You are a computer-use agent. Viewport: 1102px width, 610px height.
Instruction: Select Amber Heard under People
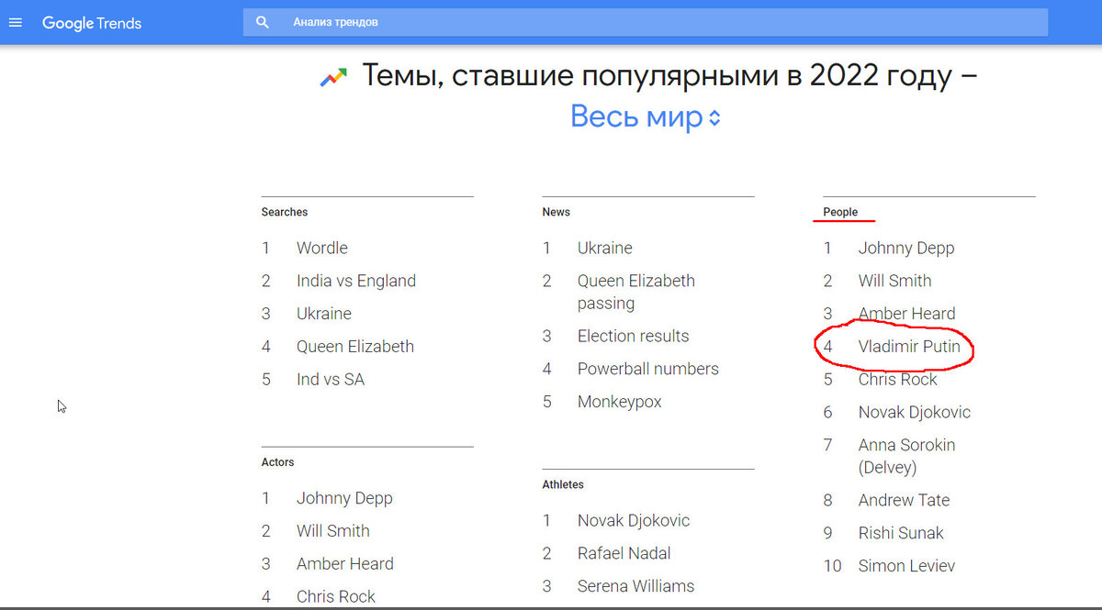tap(907, 314)
